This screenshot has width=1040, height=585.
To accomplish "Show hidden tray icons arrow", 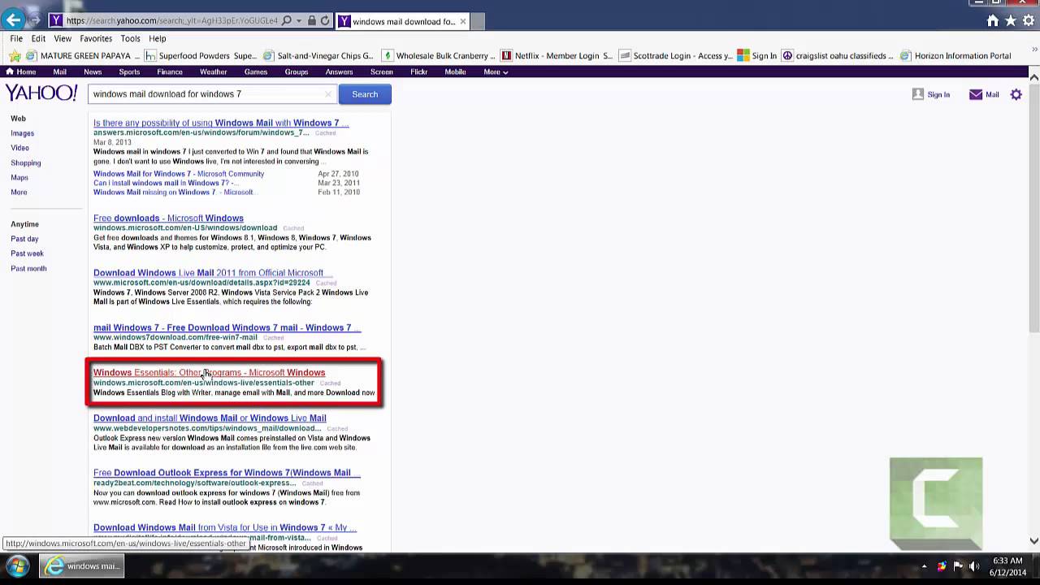I will coord(924,566).
